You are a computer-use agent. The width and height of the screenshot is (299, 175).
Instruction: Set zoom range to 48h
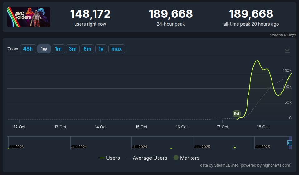28,49
